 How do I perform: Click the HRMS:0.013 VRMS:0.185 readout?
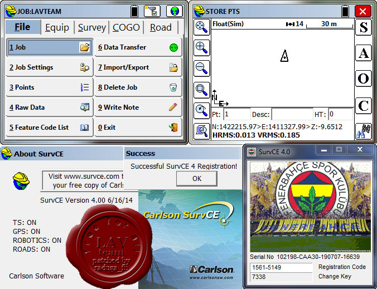257,135
